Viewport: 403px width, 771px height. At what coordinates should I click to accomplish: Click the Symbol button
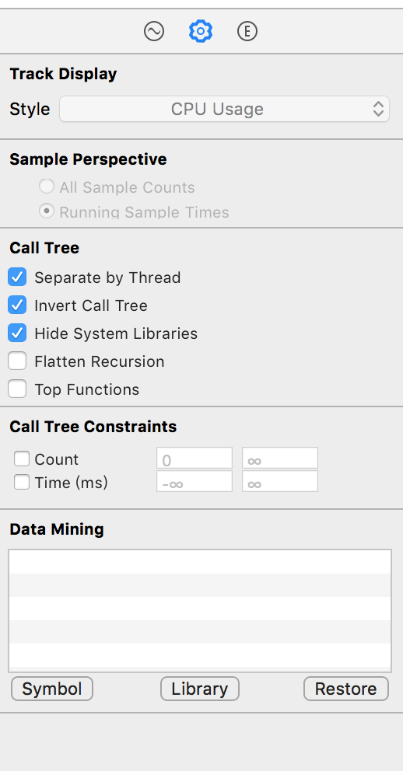(x=52, y=689)
